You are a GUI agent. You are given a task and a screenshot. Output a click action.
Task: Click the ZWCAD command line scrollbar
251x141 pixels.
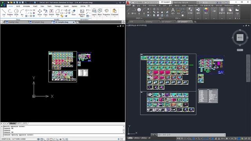(124, 130)
